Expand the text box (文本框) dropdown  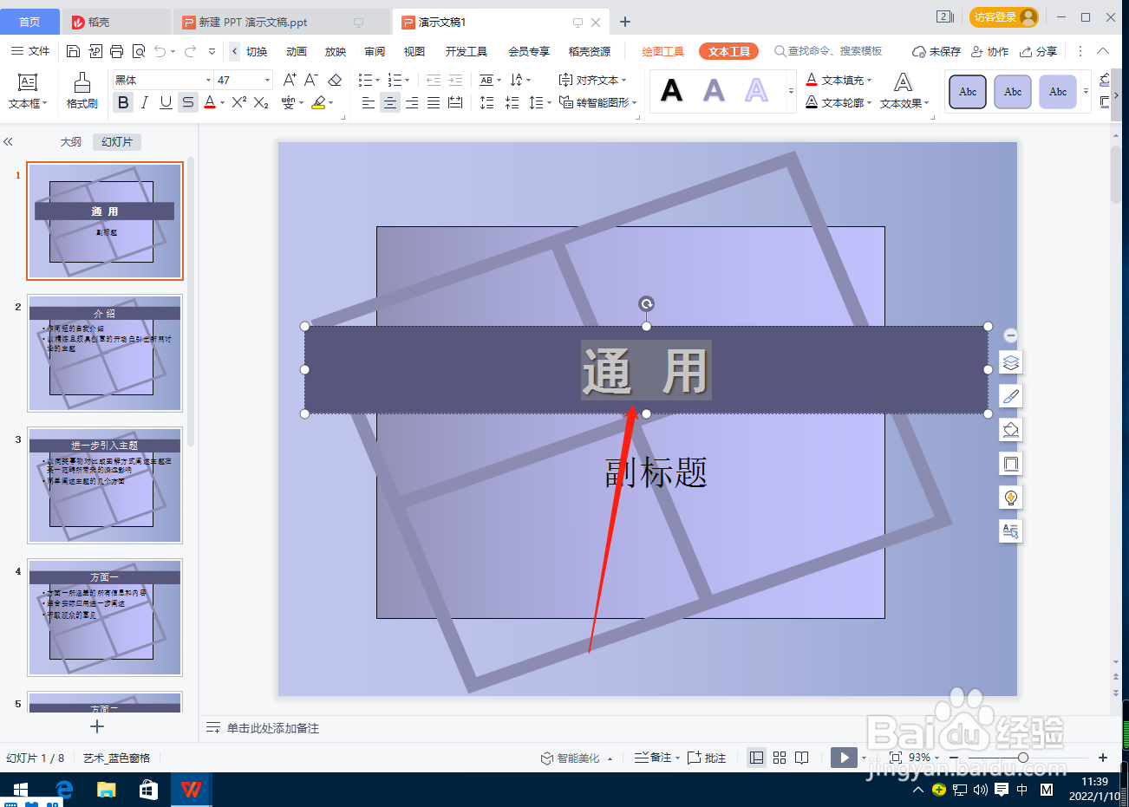coord(28,103)
